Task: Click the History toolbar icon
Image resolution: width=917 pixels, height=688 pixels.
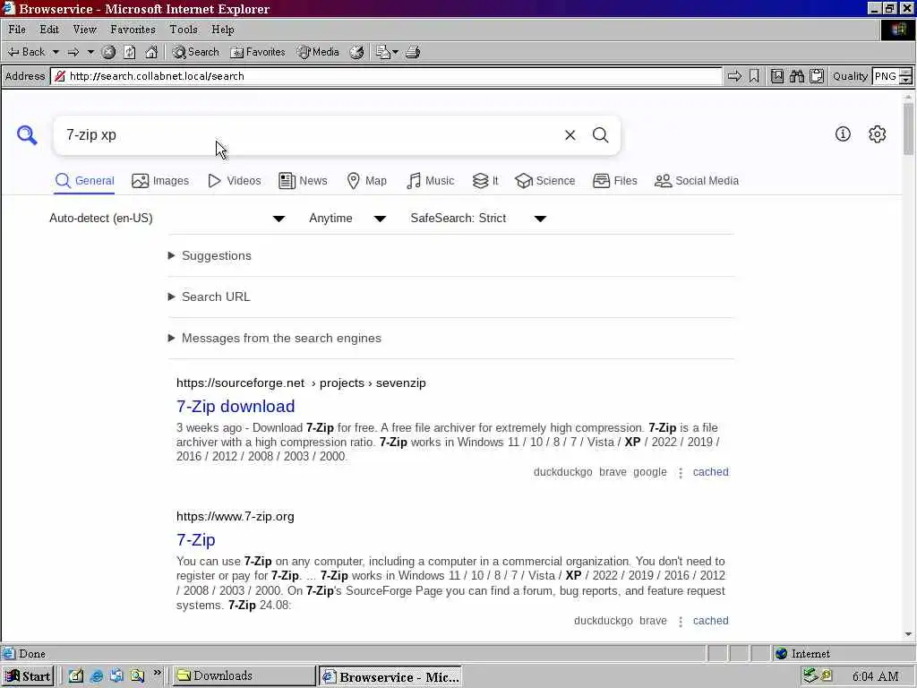Action: click(356, 52)
